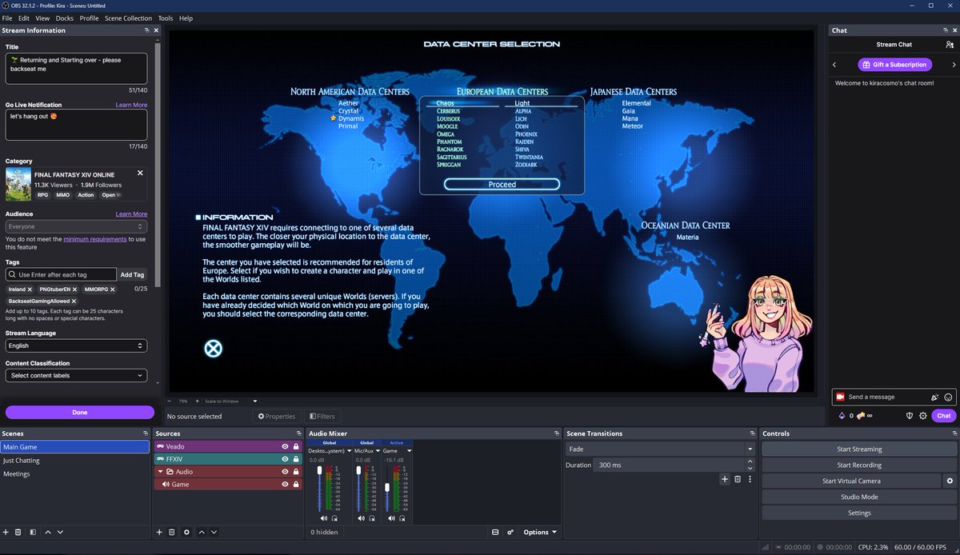Open advanced audio properties gears icon

click(x=510, y=532)
